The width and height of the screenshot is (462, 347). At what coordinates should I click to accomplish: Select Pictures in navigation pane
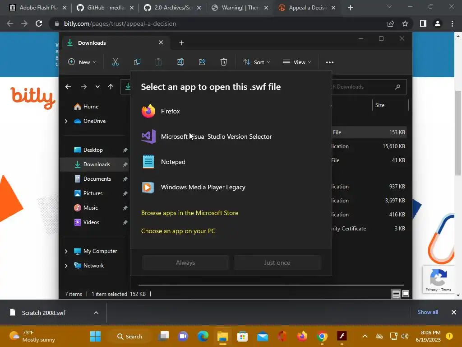point(93,193)
